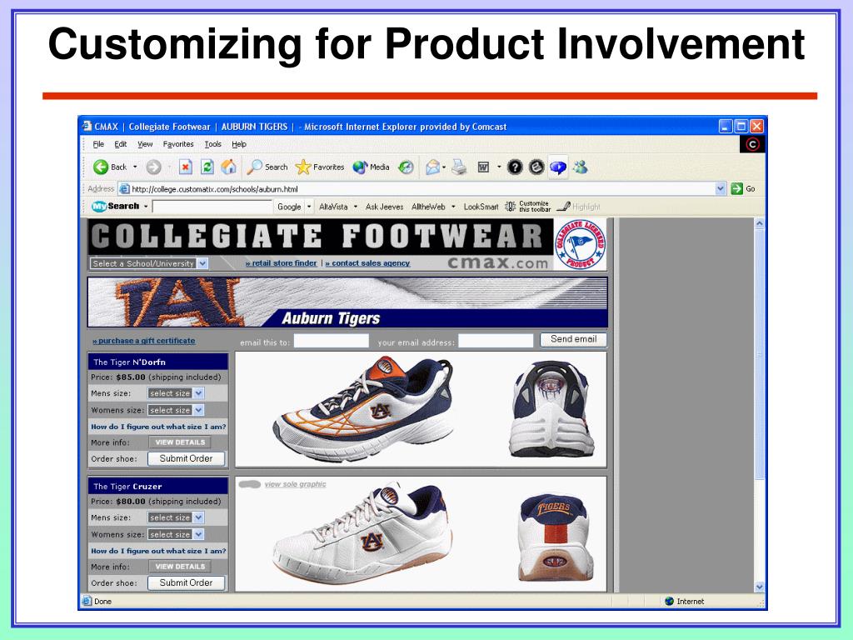Click the contact sales agency link

(367, 263)
